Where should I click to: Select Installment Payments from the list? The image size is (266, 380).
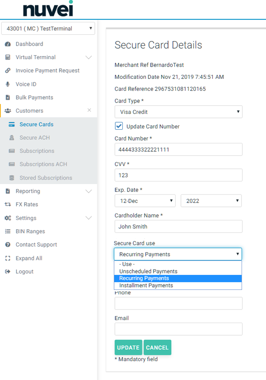pos(146,285)
